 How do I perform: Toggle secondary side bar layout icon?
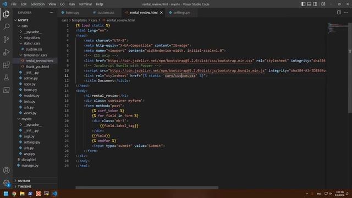click(315, 4)
